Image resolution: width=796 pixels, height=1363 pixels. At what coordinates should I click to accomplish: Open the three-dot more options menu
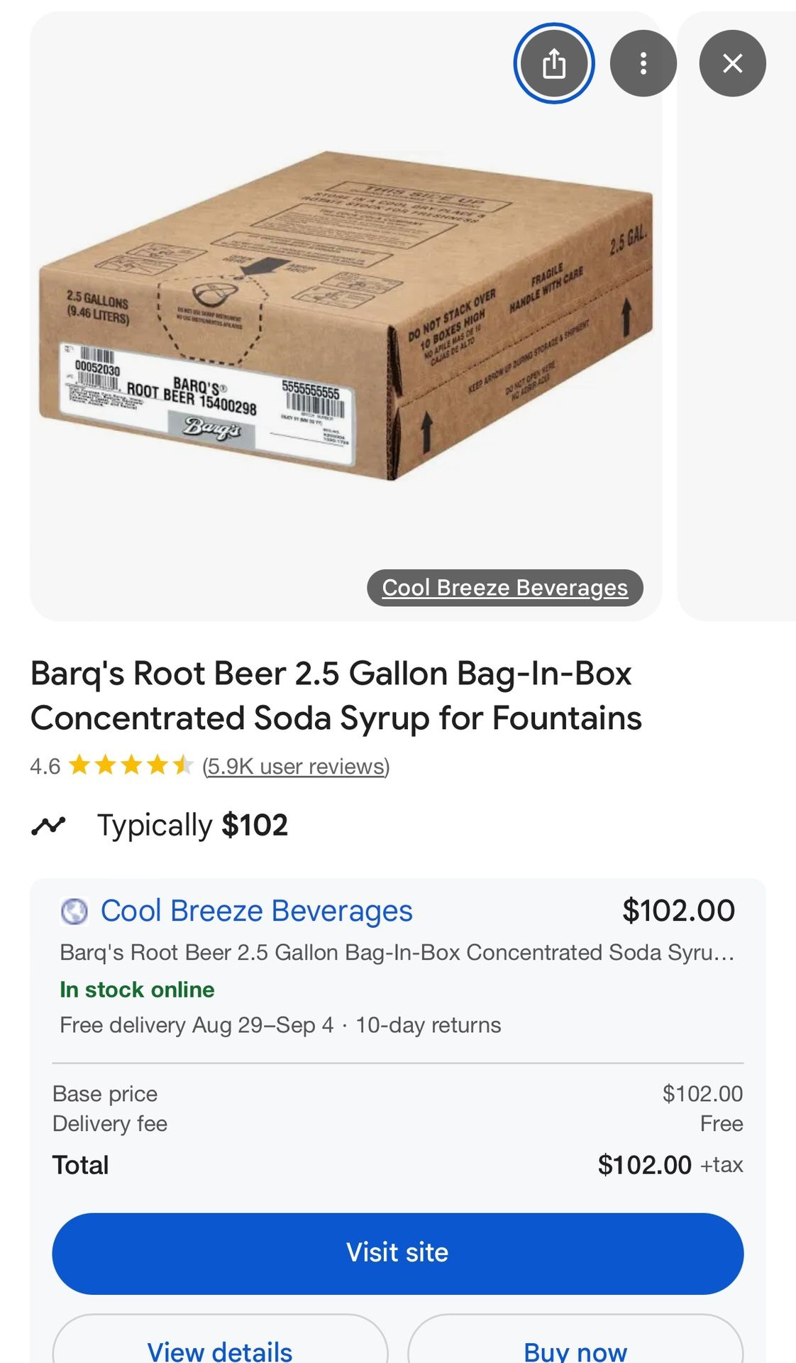point(643,64)
